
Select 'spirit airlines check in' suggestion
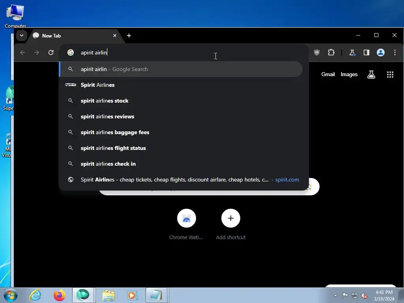pos(181,164)
